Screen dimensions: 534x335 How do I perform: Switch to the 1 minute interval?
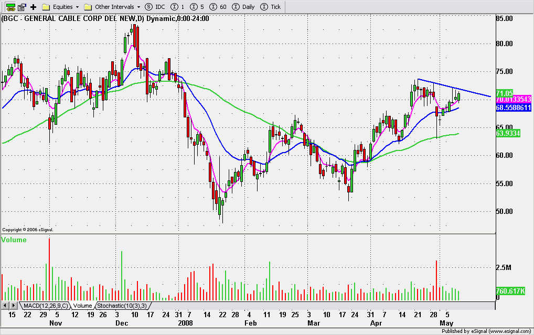tap(177, 7)
